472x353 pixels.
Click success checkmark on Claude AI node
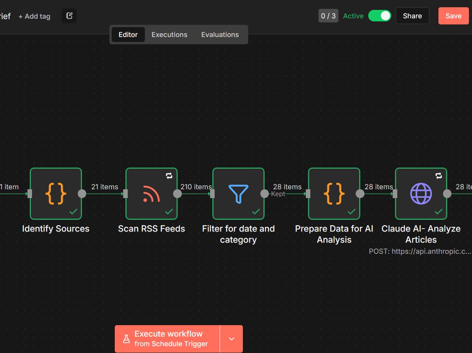tap(438, 212)
